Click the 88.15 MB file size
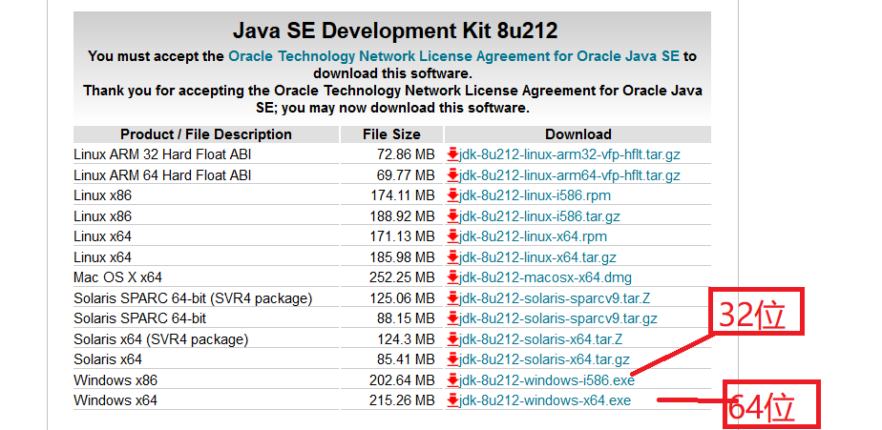The height and width of the screenshot is (430, 882). point(406,318)
